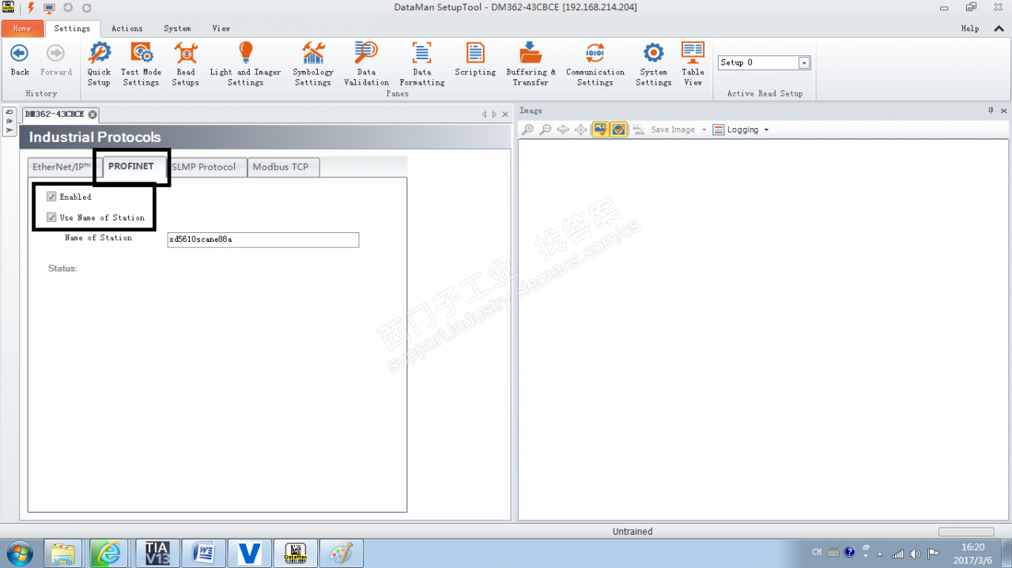Switch to the blue V app in taskbar
This screenshot has height=568, width=1012.
click(x=250, y=552)
